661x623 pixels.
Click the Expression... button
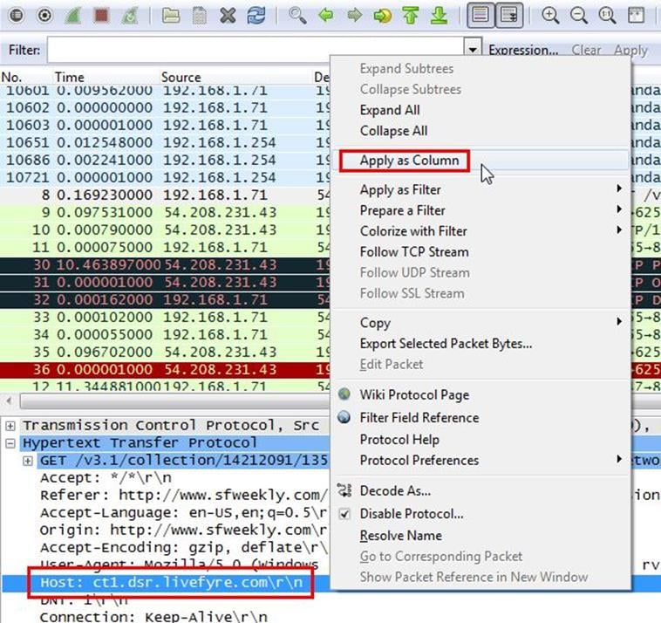523,51
